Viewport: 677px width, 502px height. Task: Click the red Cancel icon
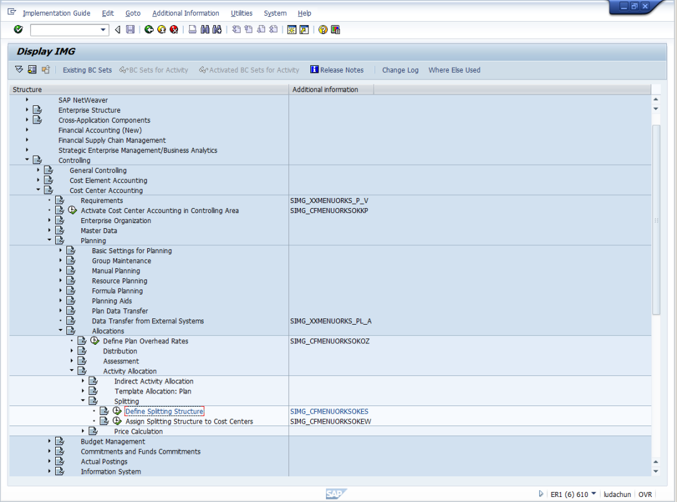coord(174,29)
